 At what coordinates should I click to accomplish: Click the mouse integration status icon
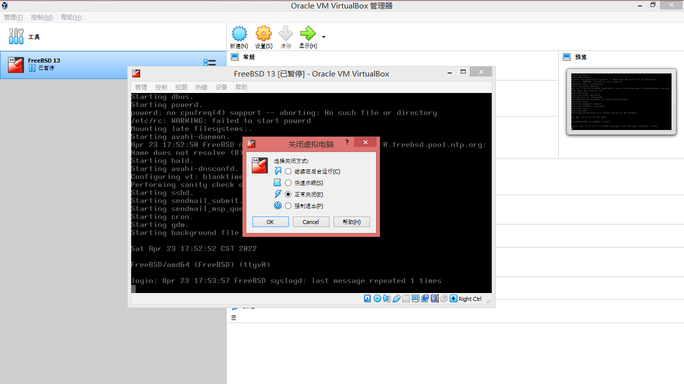(x=444, y=298)
